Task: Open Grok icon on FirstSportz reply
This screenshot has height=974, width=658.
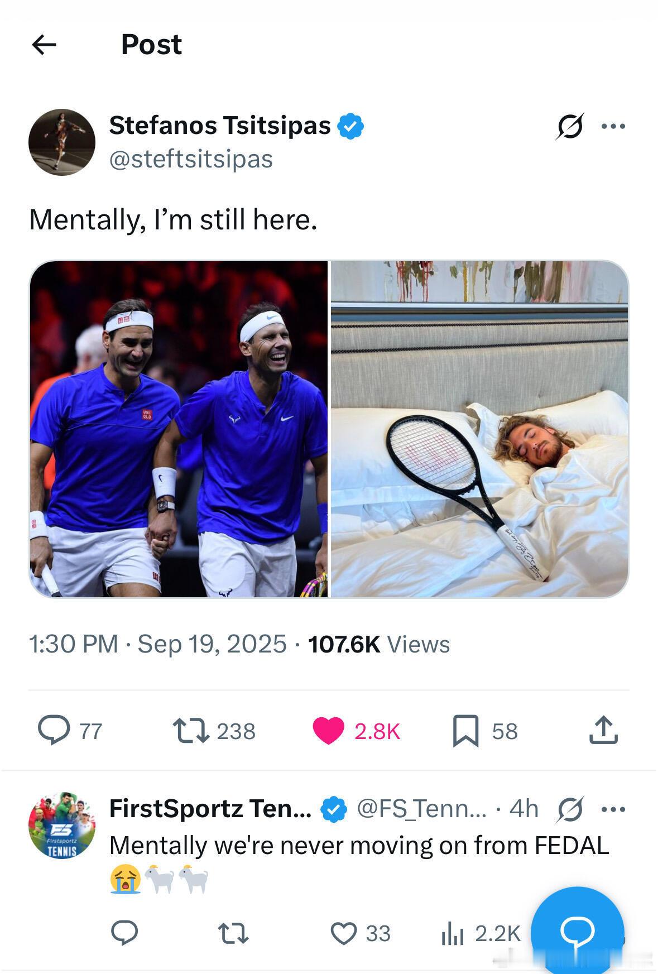Action: [570, 809]
